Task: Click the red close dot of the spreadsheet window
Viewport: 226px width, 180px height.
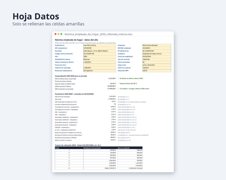Action: click(55, 34)
